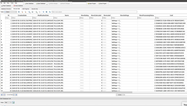Select the cell P1113356.JPG
Screen dimensions: 187x106
[x=67, y=45]
